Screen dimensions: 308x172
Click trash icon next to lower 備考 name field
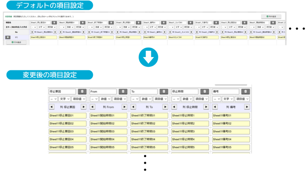tap(245, 91)
